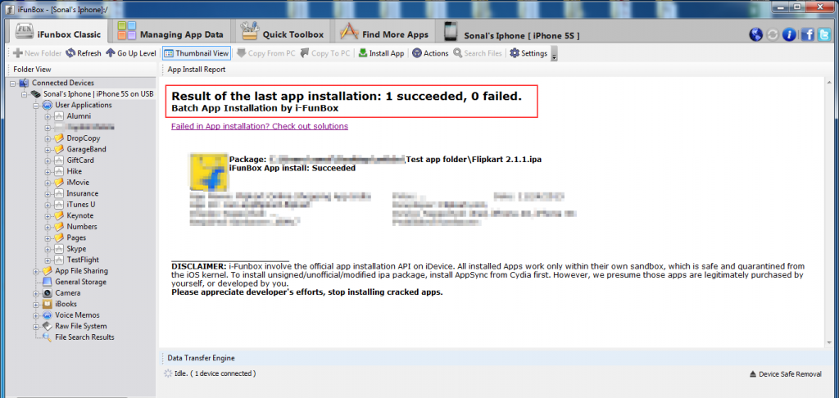Select the Numbers app entry
The image size is (839, 398).
[x=82, y=226]
